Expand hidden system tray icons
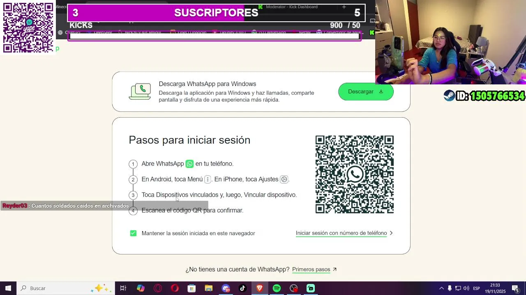This screenshot has width=526, height=295. tap(441, 288)
